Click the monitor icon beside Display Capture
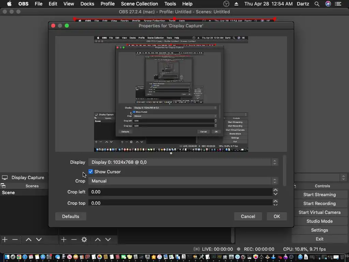 [x=5, y=177]
